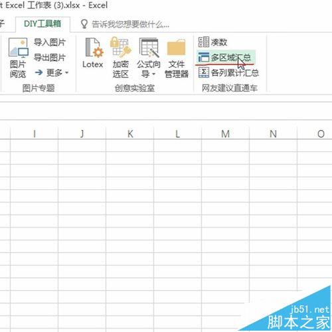Open the 加密选区 encrypt selection tool
The width and height of the screenshot is (332, 332).
[120, 58]
